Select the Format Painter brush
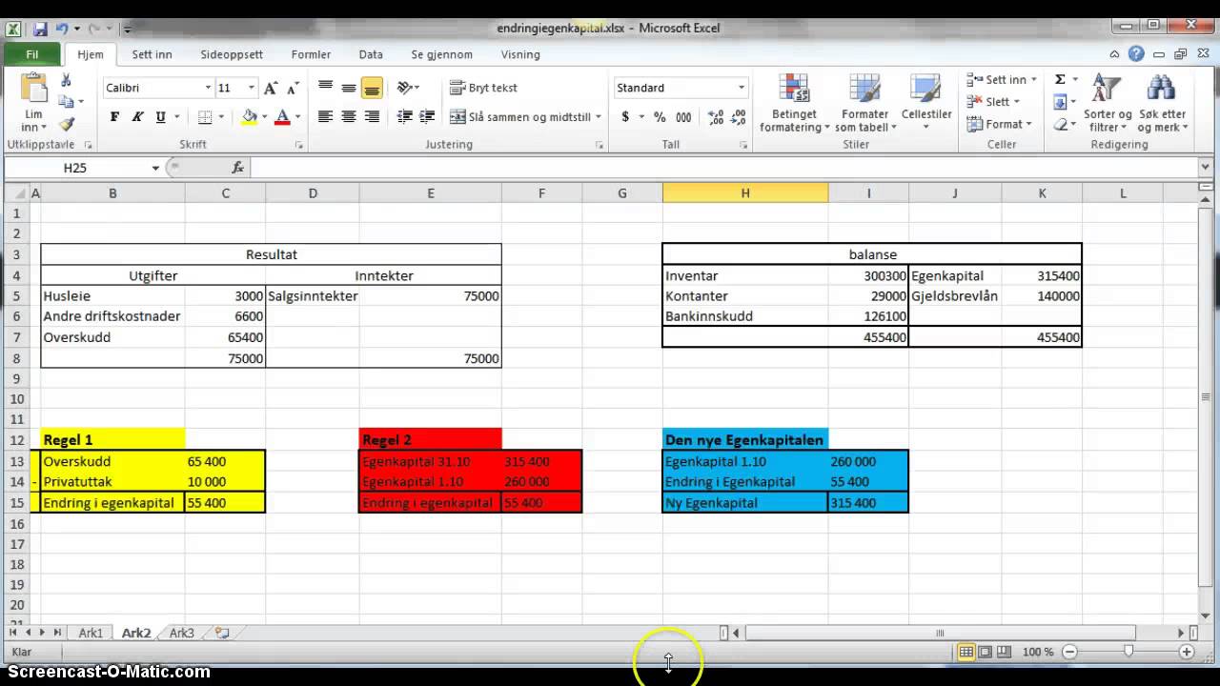Viewport: 1220px width, 686px height. pos(67,124)
